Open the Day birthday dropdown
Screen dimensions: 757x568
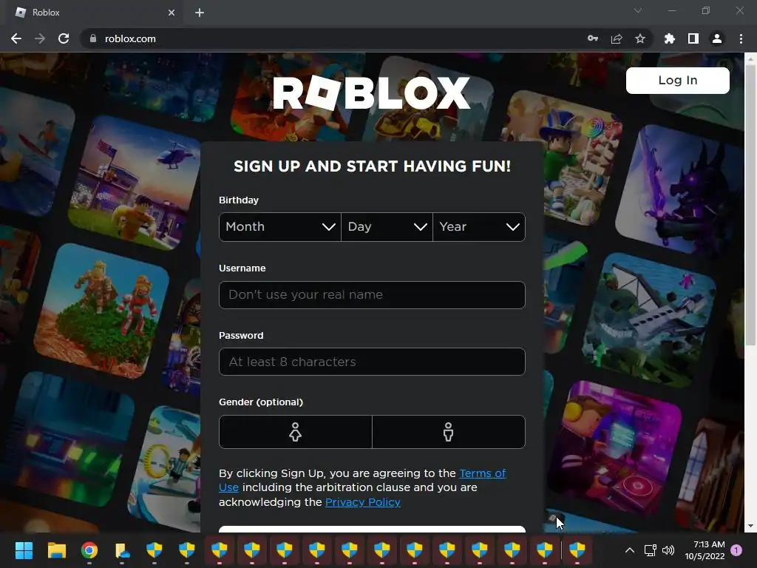point(387,227)
